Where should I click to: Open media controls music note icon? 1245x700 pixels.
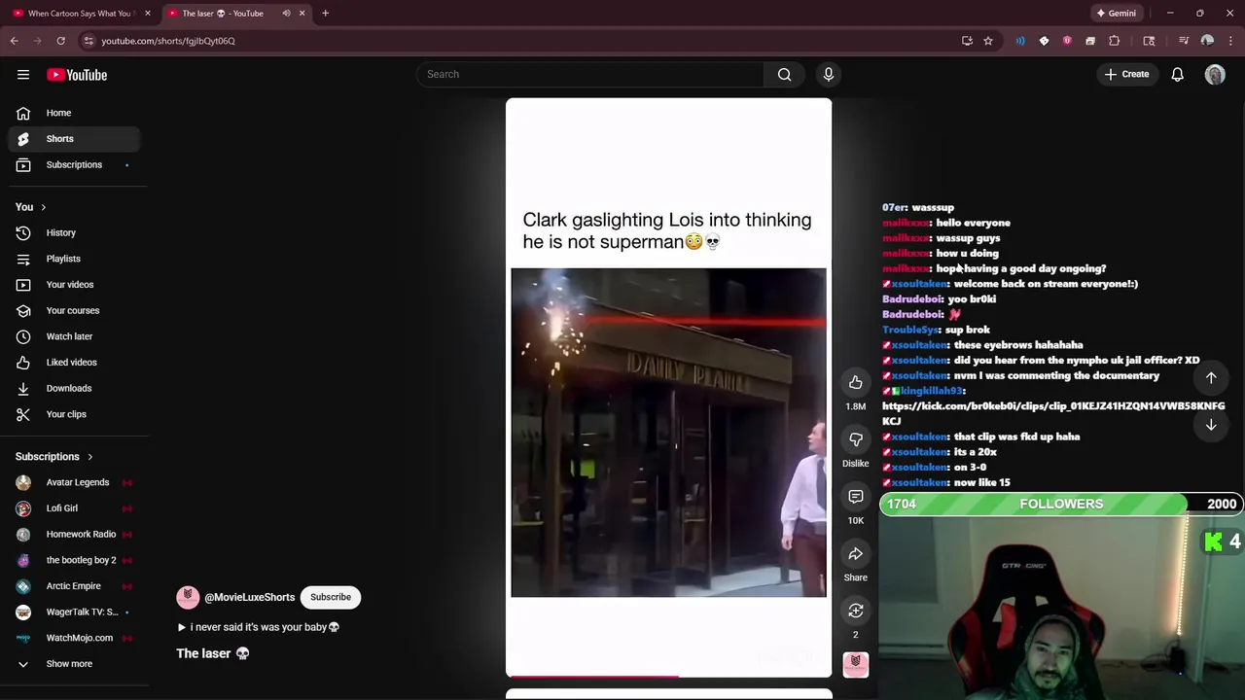pyautogui.click(x=1184, y=41)
